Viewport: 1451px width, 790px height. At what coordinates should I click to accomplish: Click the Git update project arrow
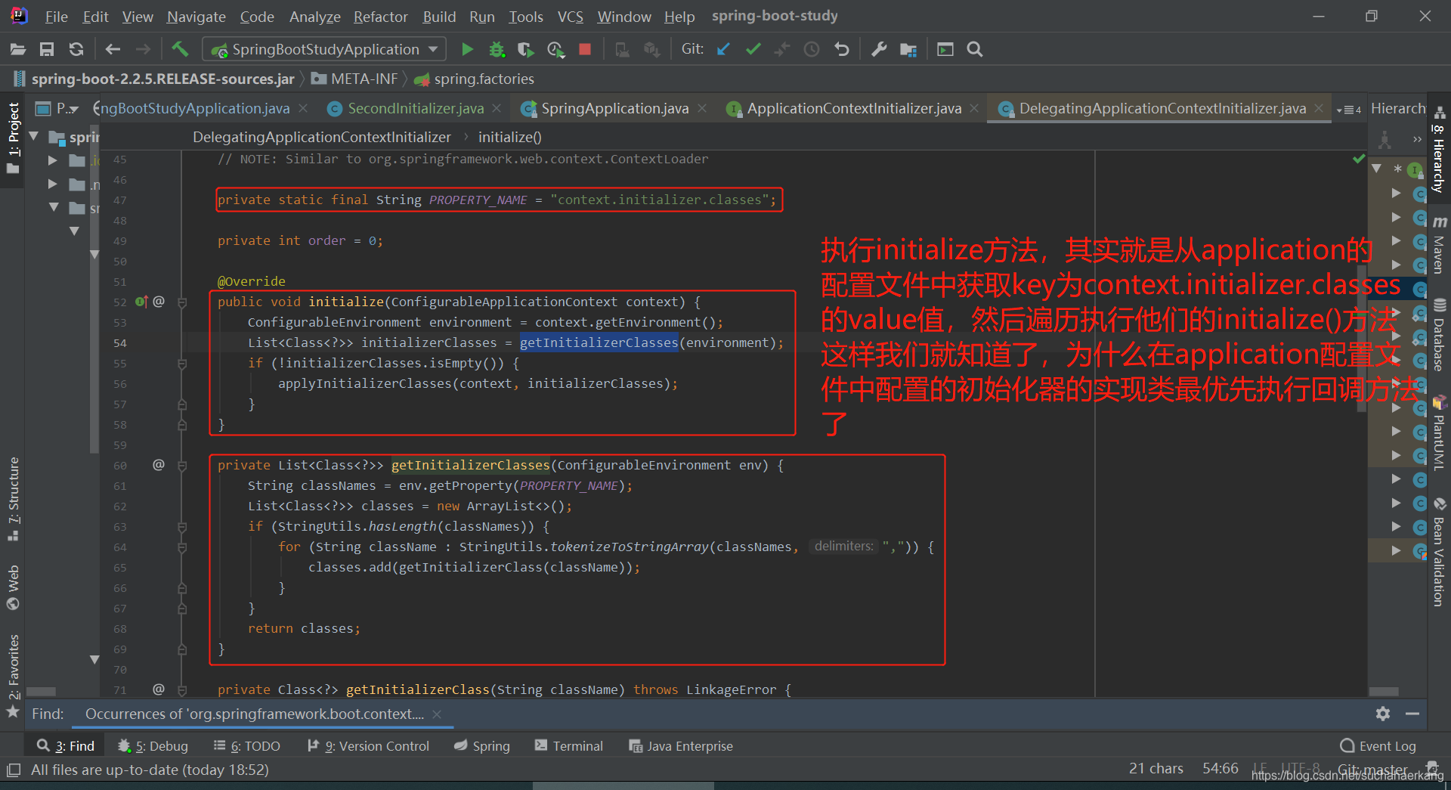pos(723,49)
